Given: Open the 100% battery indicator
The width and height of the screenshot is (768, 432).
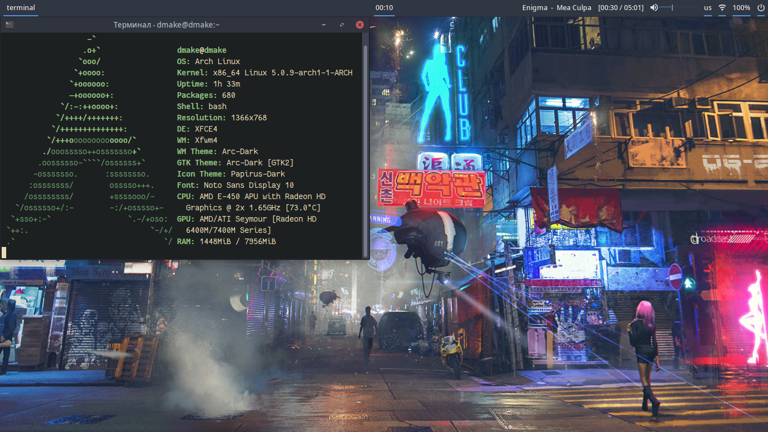Looking at the screenshot, I should point(741,8).
